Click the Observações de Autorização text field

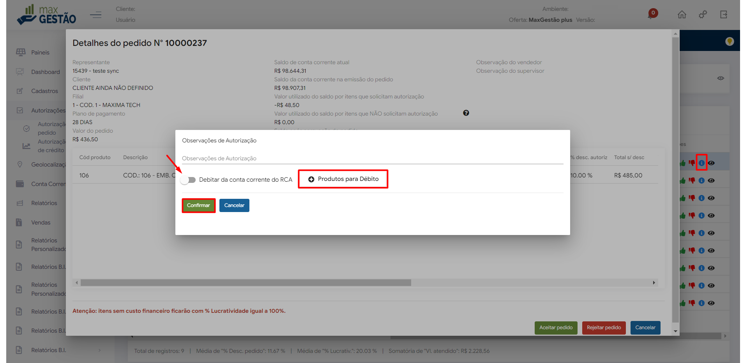click(373, 158)
